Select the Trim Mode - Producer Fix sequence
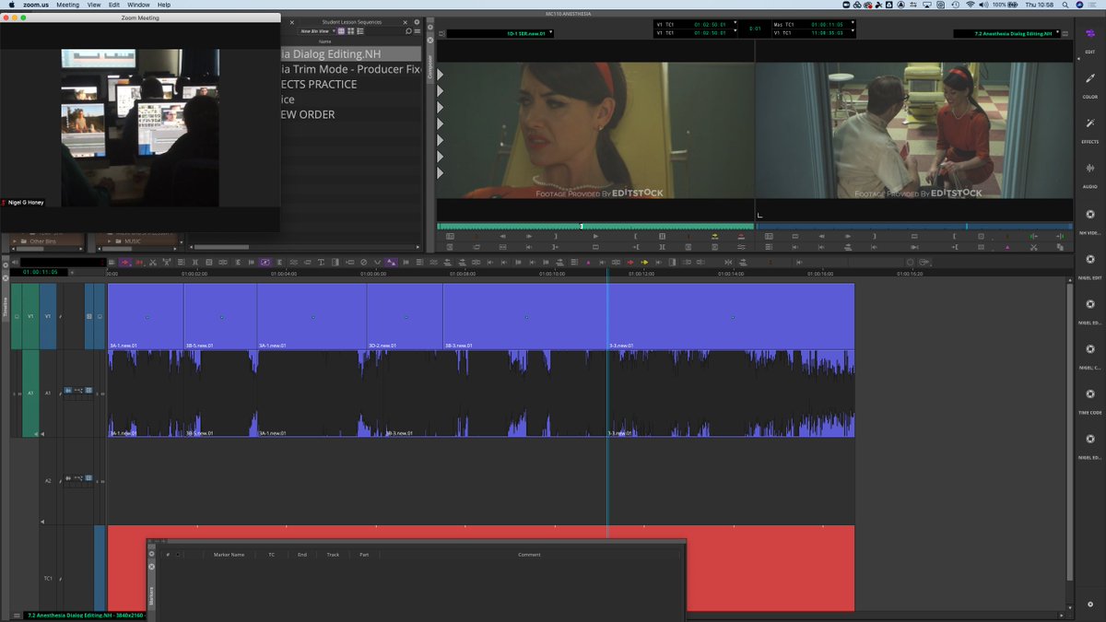The image size is (1106, 622). [350, 69]
